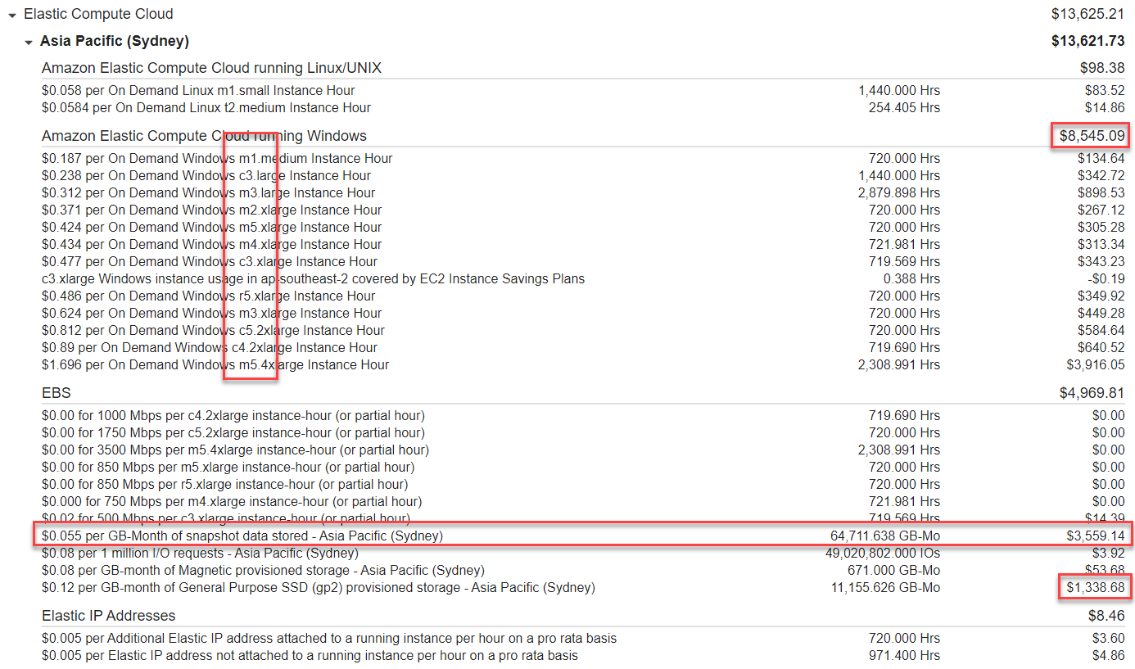
Task: Collapse the Asia Pacific (Sydney) region
Action: 29,43
